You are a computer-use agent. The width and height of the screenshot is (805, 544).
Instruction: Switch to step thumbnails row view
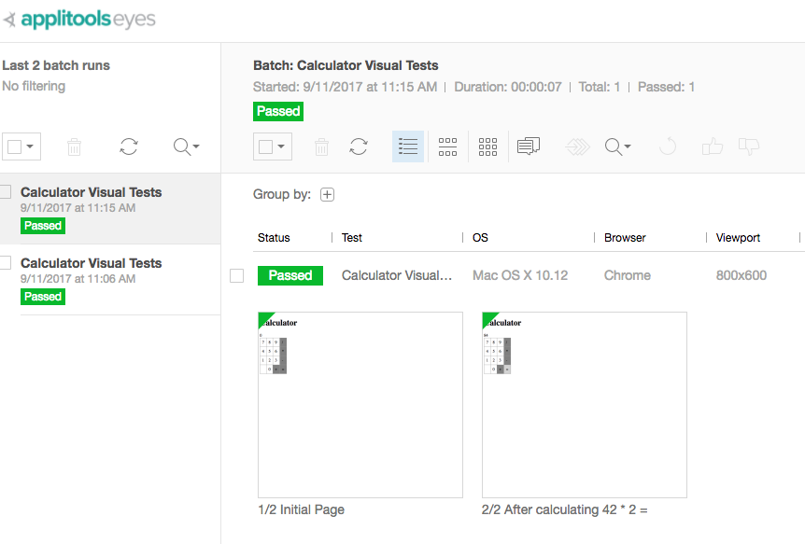pos(448,146)
